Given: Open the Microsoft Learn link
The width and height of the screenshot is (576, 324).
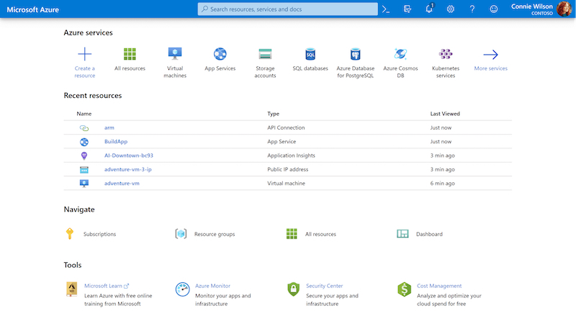Looking at the screenshot, I should click(103, 286).
